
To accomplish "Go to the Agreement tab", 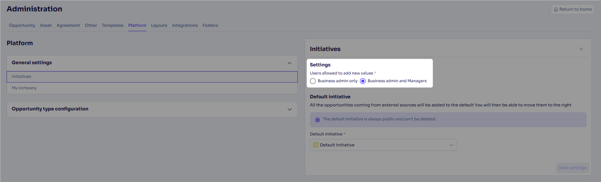I will [68, 25].
